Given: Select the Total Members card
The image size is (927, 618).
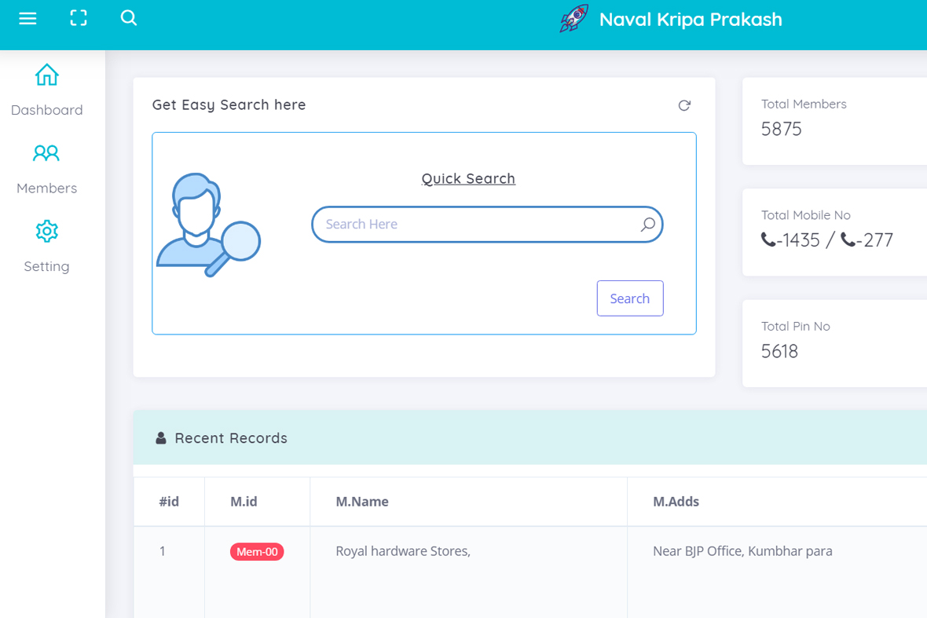Looking at the screenshot, I should pos(834,121).
